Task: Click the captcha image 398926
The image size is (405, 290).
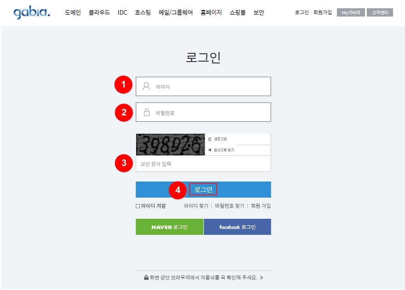Action: coord(170,144)
